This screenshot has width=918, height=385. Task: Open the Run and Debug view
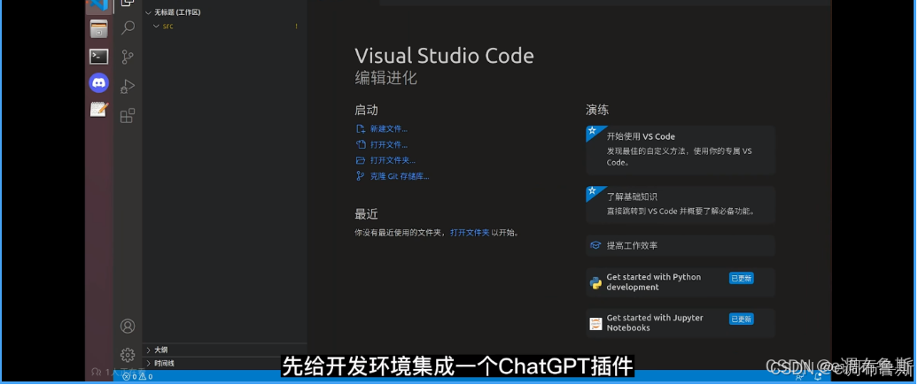click(x=128, y=87)
